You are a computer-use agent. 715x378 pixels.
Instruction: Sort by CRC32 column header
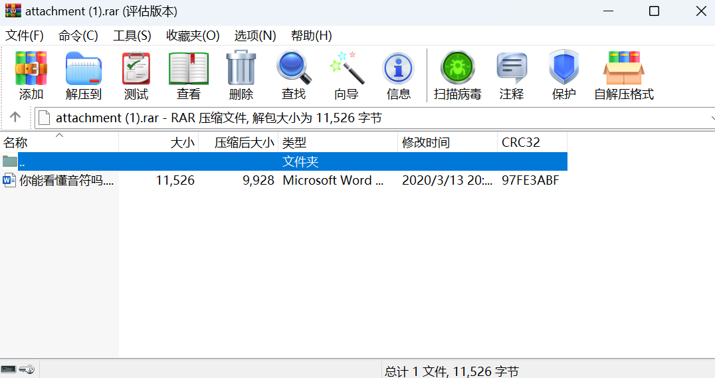tap(533, 143)
